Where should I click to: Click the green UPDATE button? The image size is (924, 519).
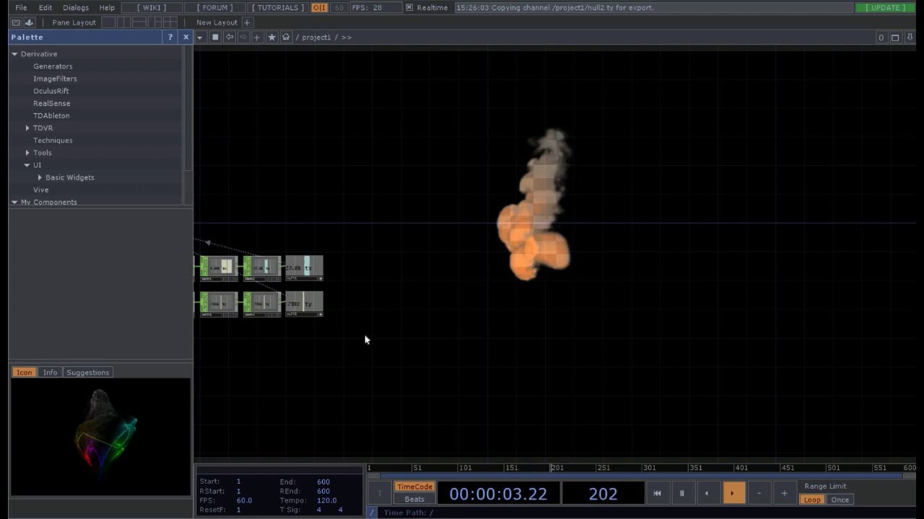click(886, 7)
